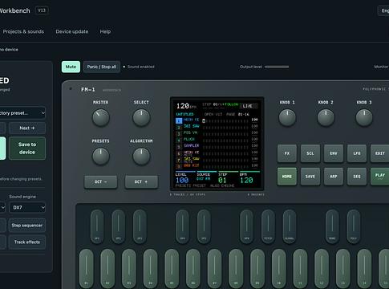Click the FOLLOW indicator on the screen
The image size is (389, 289).
point(231,104)
